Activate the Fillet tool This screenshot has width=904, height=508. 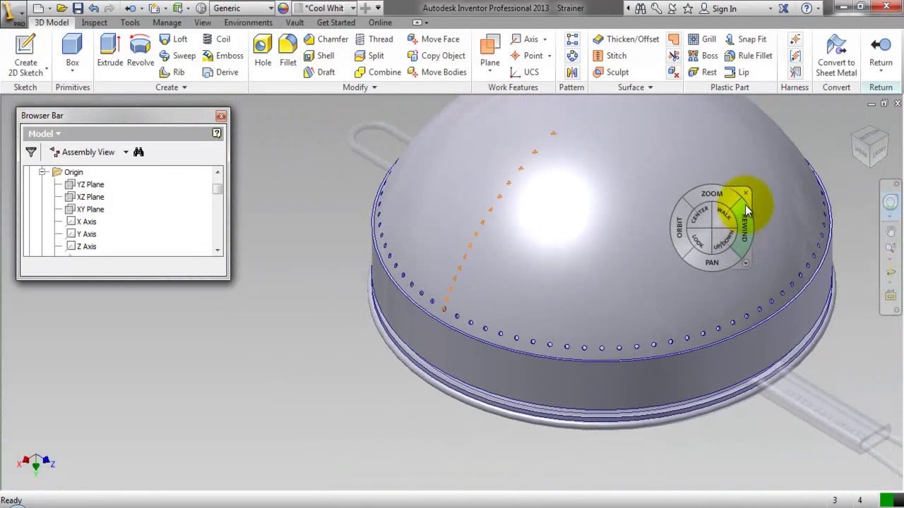287,51
